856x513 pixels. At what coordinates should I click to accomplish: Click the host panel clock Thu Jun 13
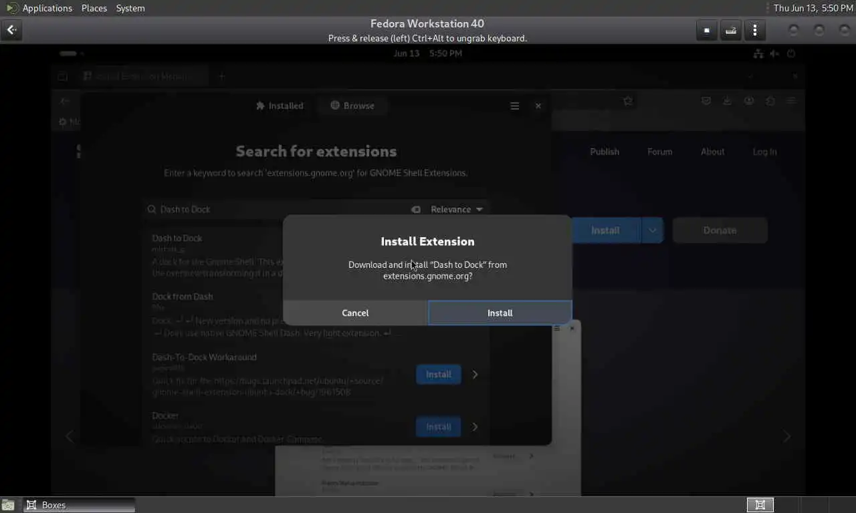pyautogui.click(x=813, y=8)
